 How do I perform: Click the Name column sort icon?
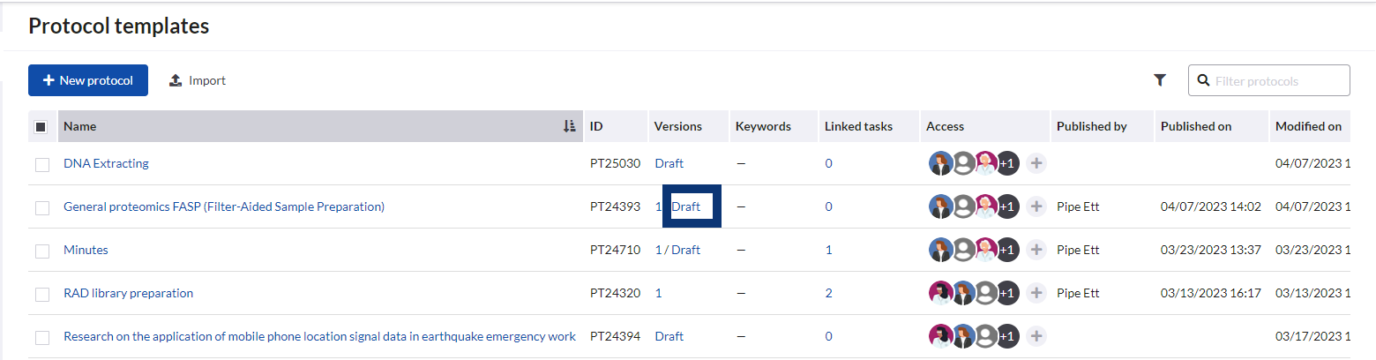569,126
